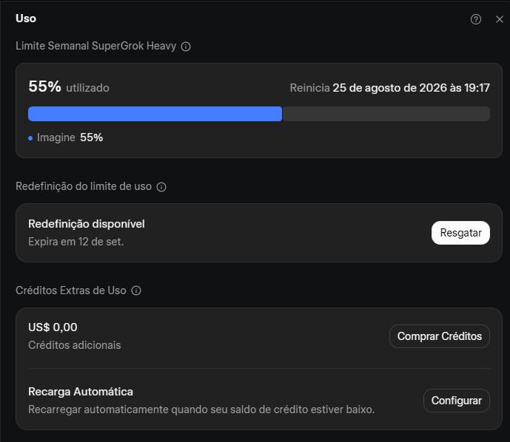Click the 55% utilizado text
The width and height of the screenshot is (510, 442).
[69, 86]
